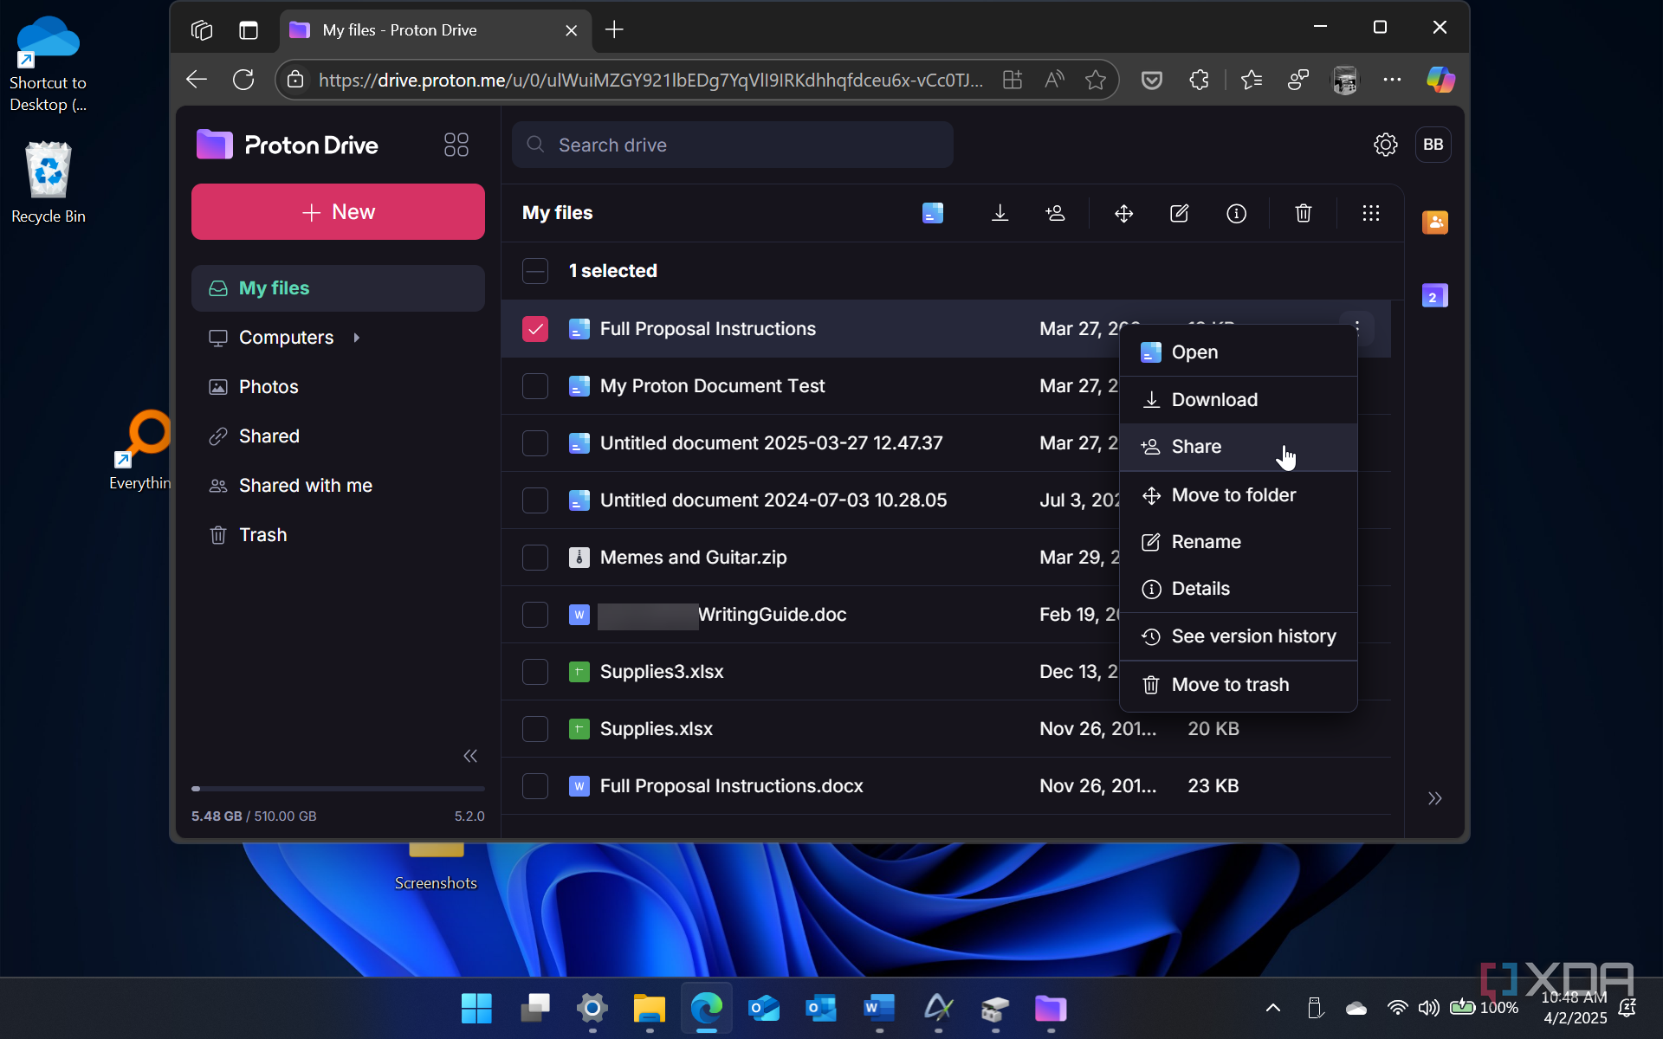Expand the Computers section arrow

(356, 338)
